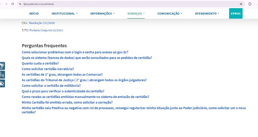Screen dimensions: 258x137
Task: Open the browser extensions puzzle icon
Action: pyautogui.click(x=250, y=4)
